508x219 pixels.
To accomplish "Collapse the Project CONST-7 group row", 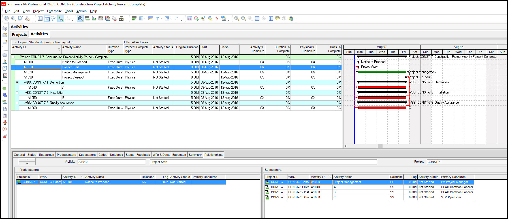I will [13, 57].
